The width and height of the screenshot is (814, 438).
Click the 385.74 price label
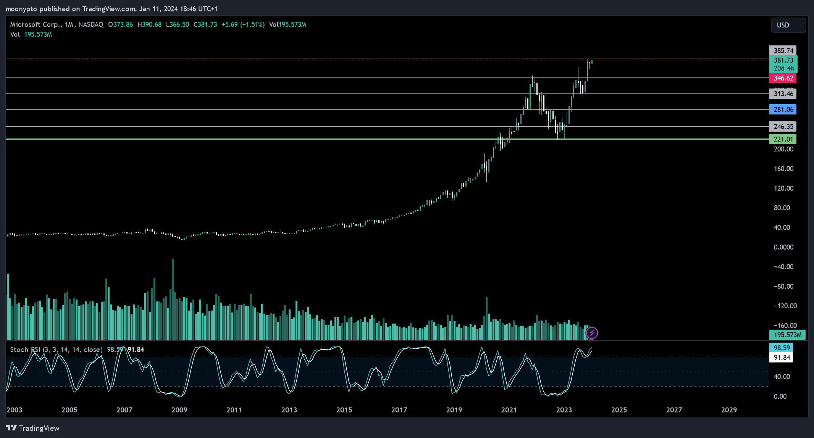click(783, 50)
